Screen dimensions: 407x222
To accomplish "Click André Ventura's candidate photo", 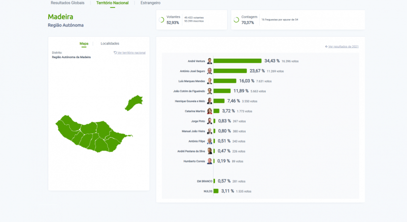I will pyautogui.click(x=210, y=61).
